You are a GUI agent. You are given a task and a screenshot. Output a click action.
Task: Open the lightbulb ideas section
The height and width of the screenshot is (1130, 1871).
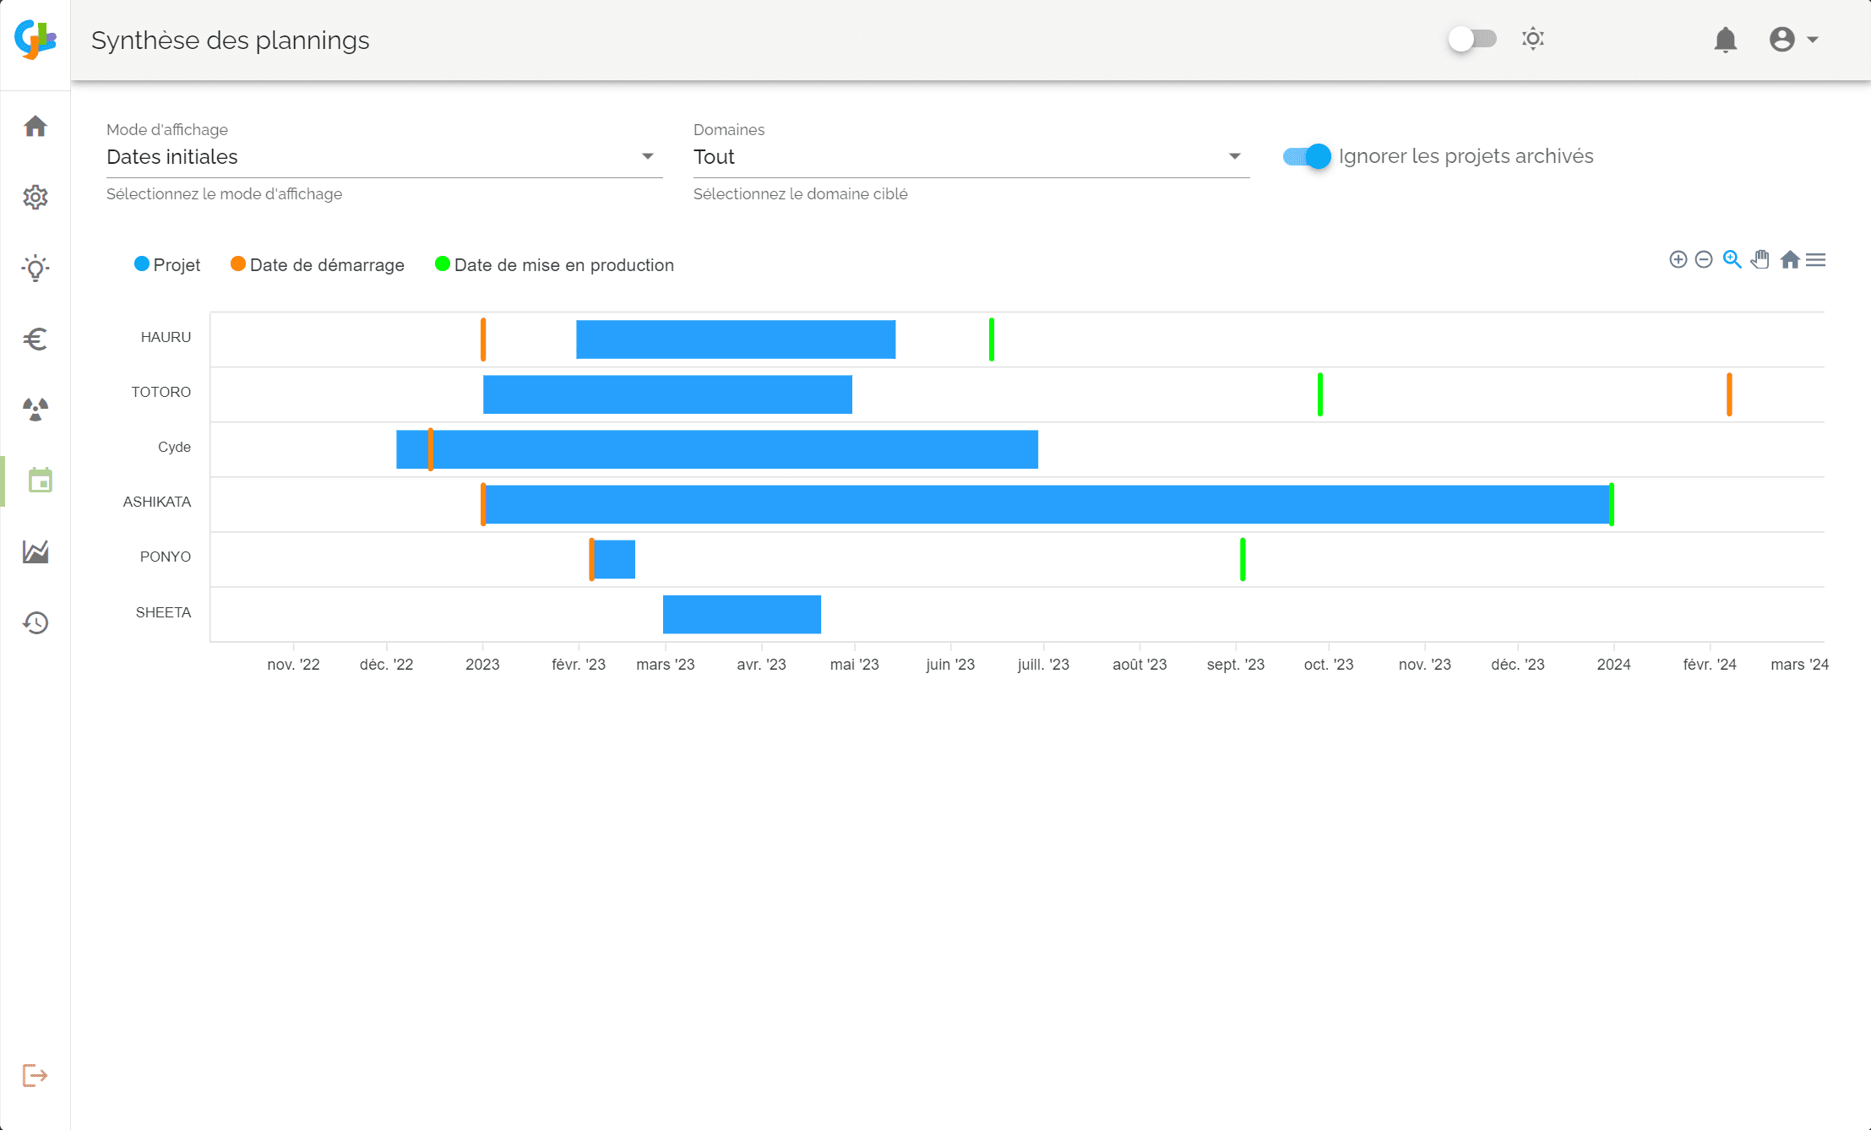35,269
